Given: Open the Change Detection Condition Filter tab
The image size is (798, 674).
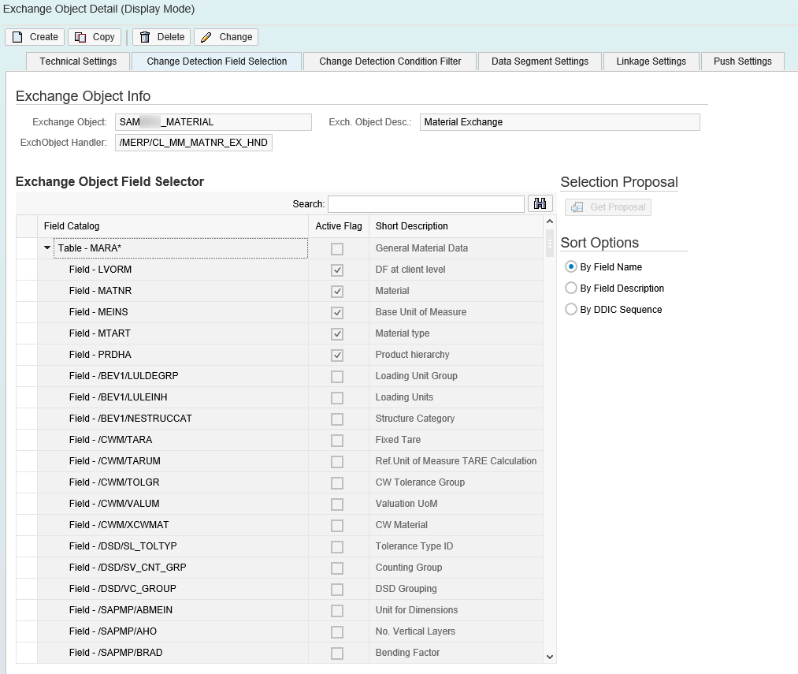Looking at the screenshot, I should point(390,61).
